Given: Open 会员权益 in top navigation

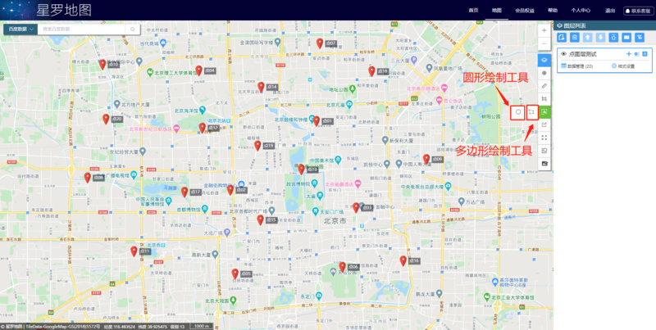Looking at the screenshot, I should click(525, 11).
